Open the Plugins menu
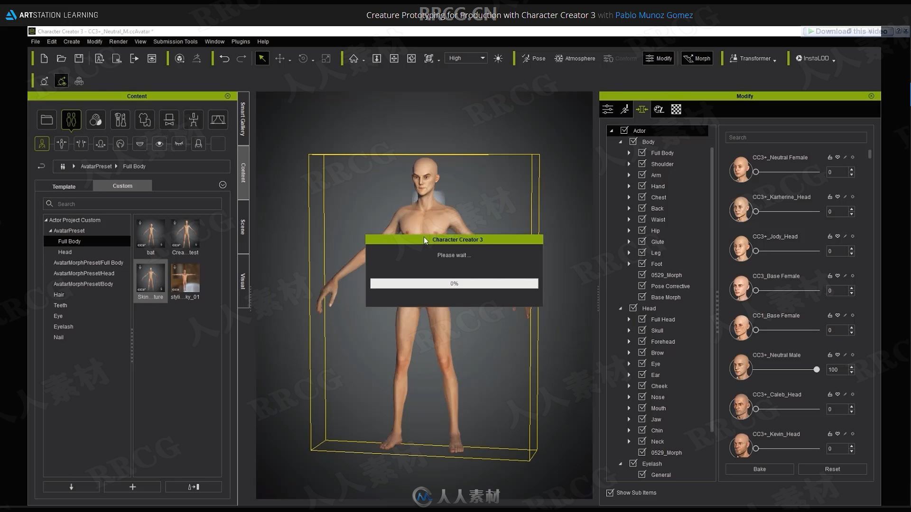The width and height of the screenshot is (911, 512). coord(241,42)
